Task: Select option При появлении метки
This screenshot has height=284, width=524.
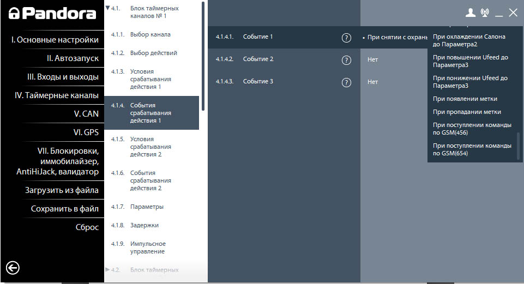Action: pos(465,99)
